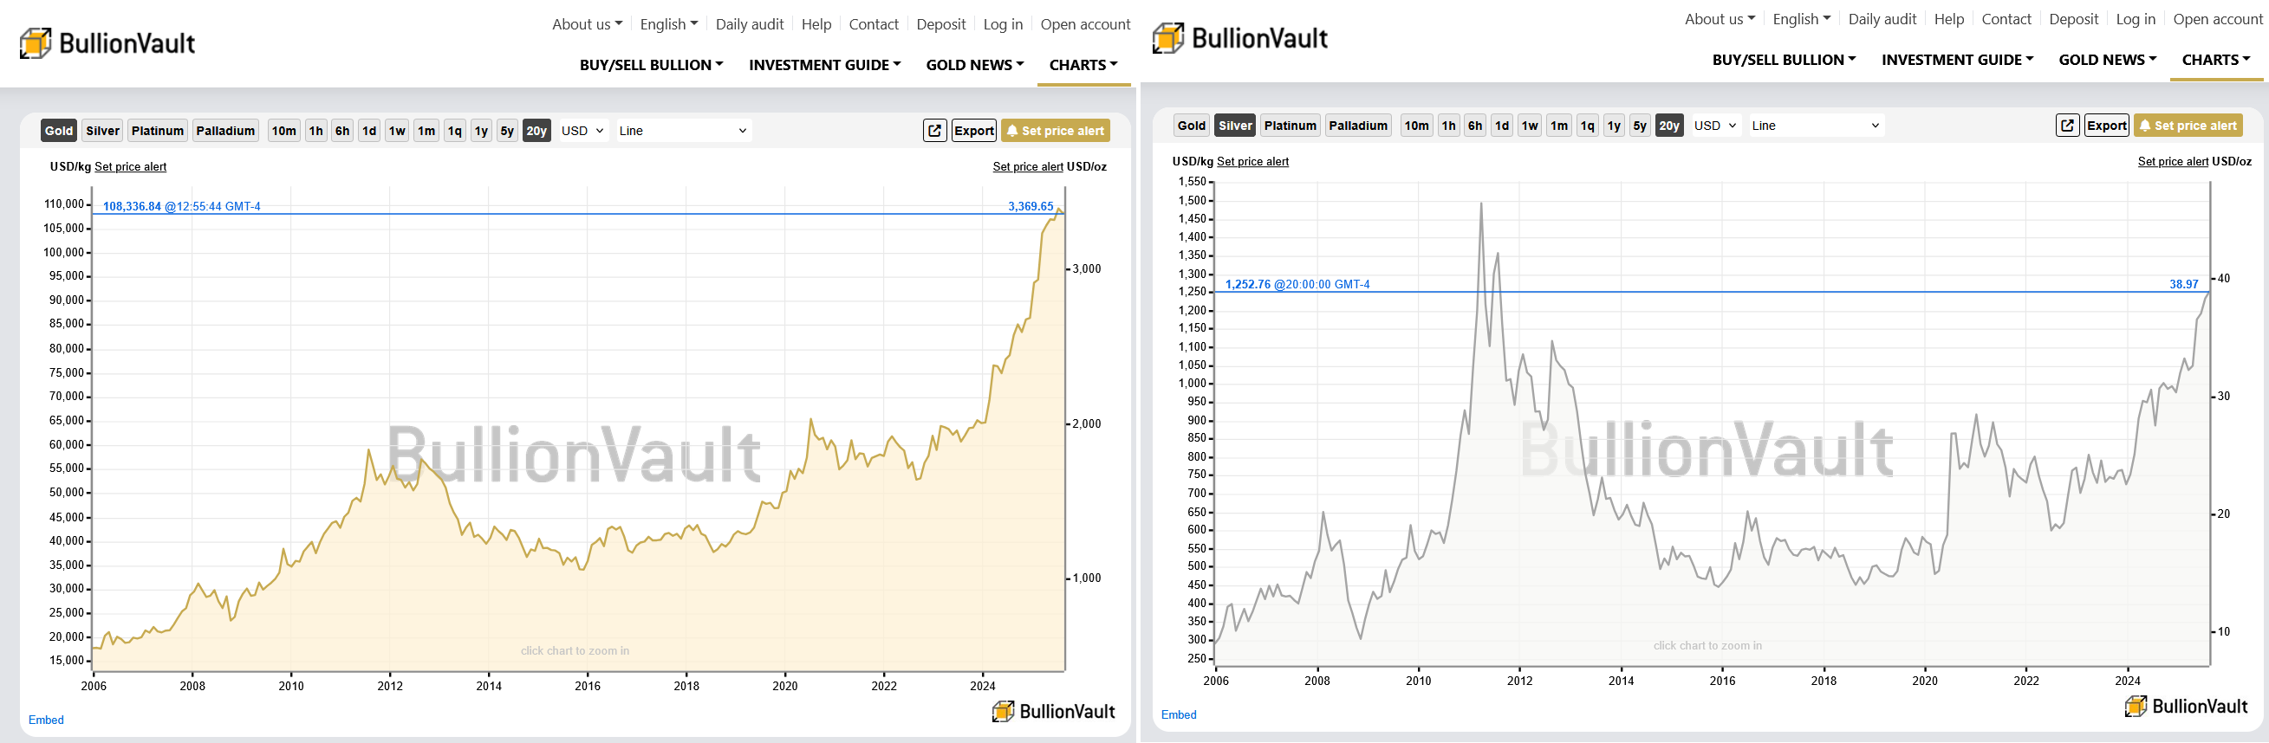Click USD/oz Set price alert link on silver chart
This screenshot has width=2269, height=743.
pyautogui.click(x=2173, y=161)
